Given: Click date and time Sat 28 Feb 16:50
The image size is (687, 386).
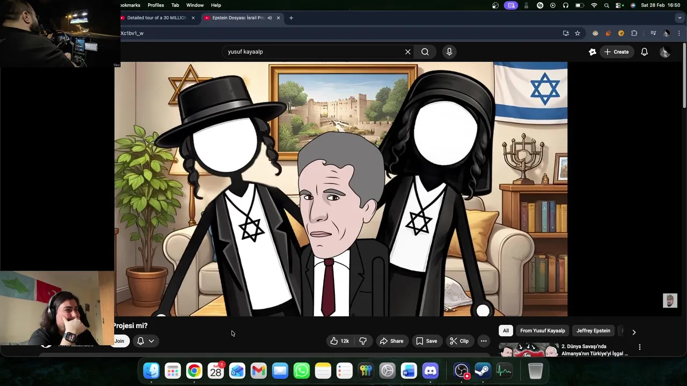Looking at the screenshot, I should 661,5.
